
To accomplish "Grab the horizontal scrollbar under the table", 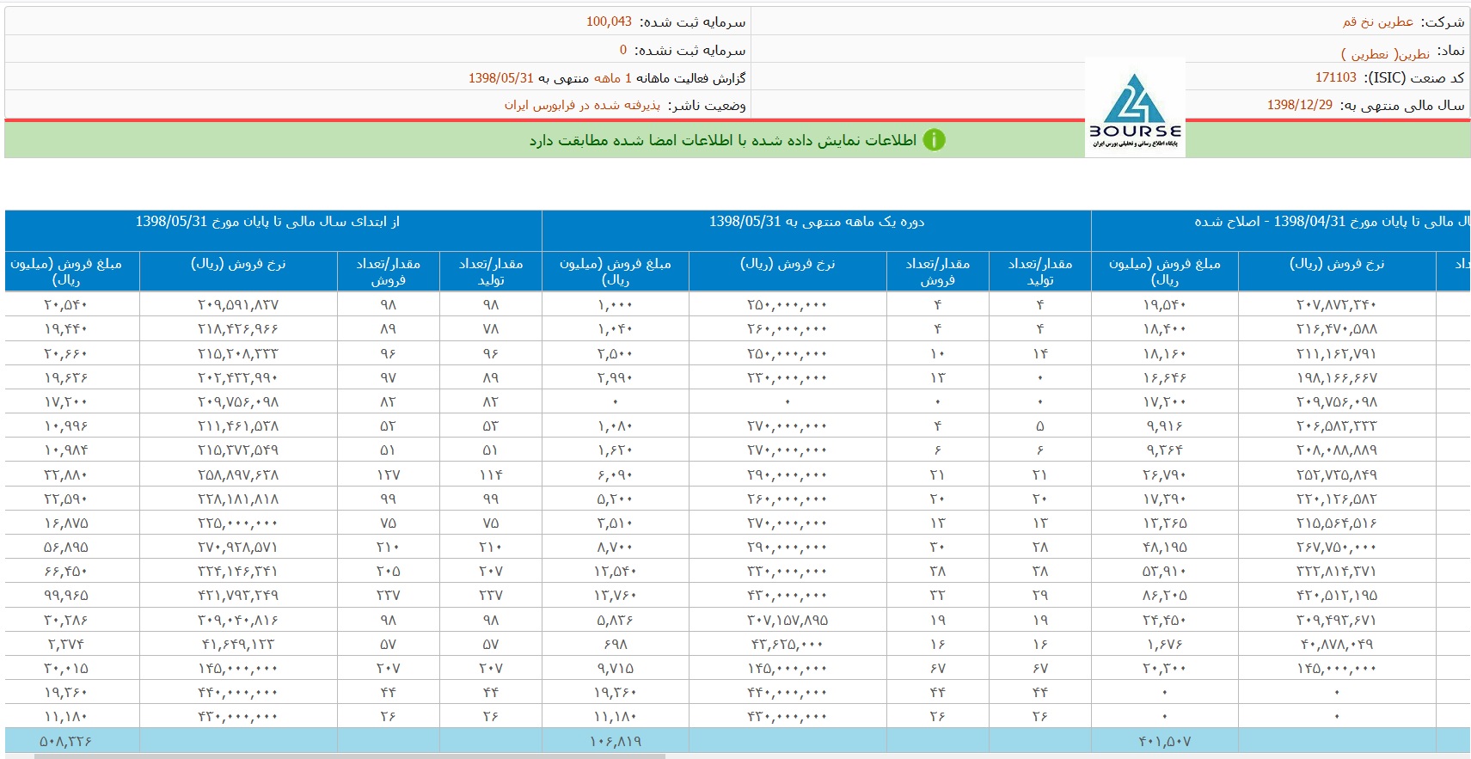I will coord(350,756).
